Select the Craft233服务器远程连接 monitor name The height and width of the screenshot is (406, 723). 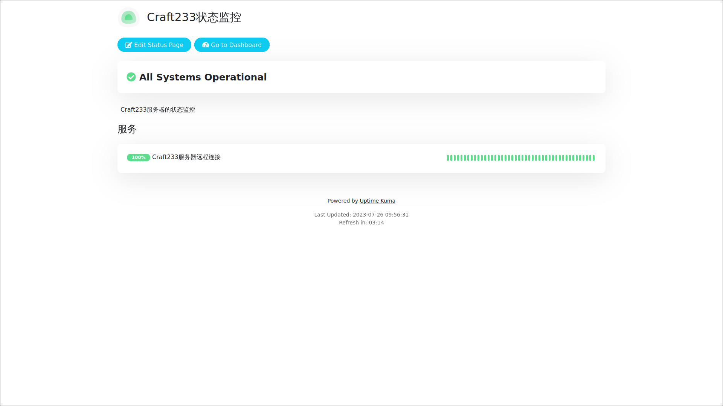pos(186,157)
